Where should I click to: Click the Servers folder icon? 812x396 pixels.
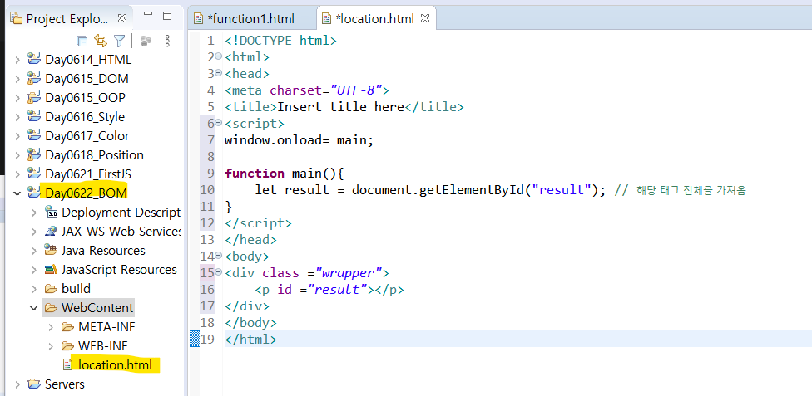point(33,384)
